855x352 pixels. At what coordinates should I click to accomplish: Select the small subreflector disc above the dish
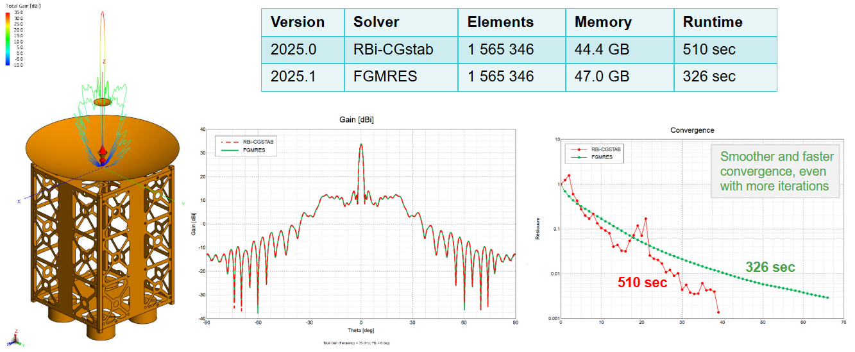pos(103,102)
